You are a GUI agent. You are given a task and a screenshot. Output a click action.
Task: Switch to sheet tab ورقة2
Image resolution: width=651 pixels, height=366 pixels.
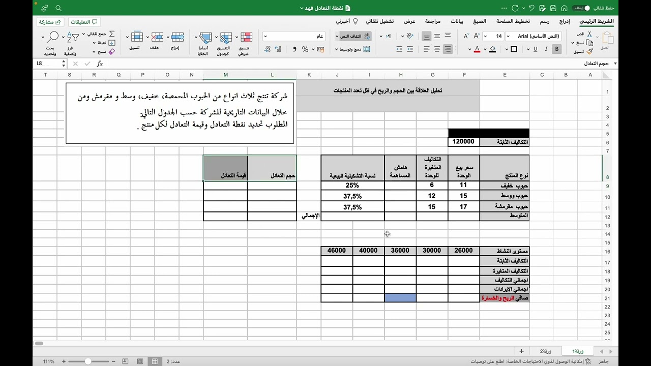point(546,351)
